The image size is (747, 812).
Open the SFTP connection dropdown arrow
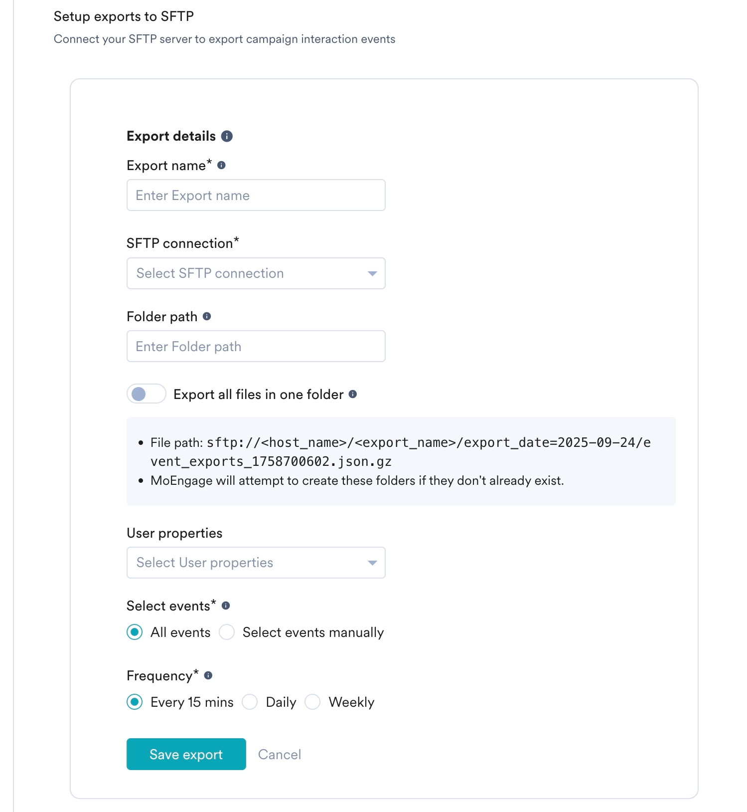point(372,273)
